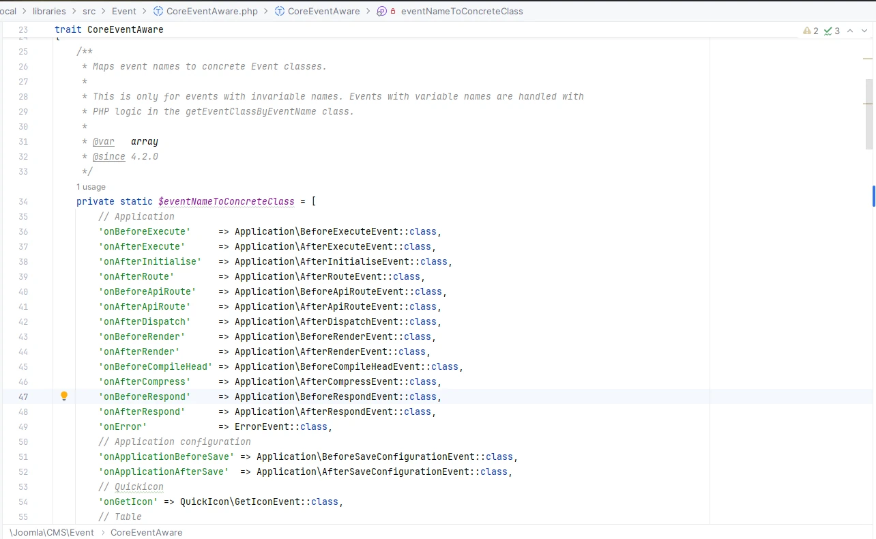Click the "1 usage" hint above the declaration

pyautogui.click(x=91, y=186)
